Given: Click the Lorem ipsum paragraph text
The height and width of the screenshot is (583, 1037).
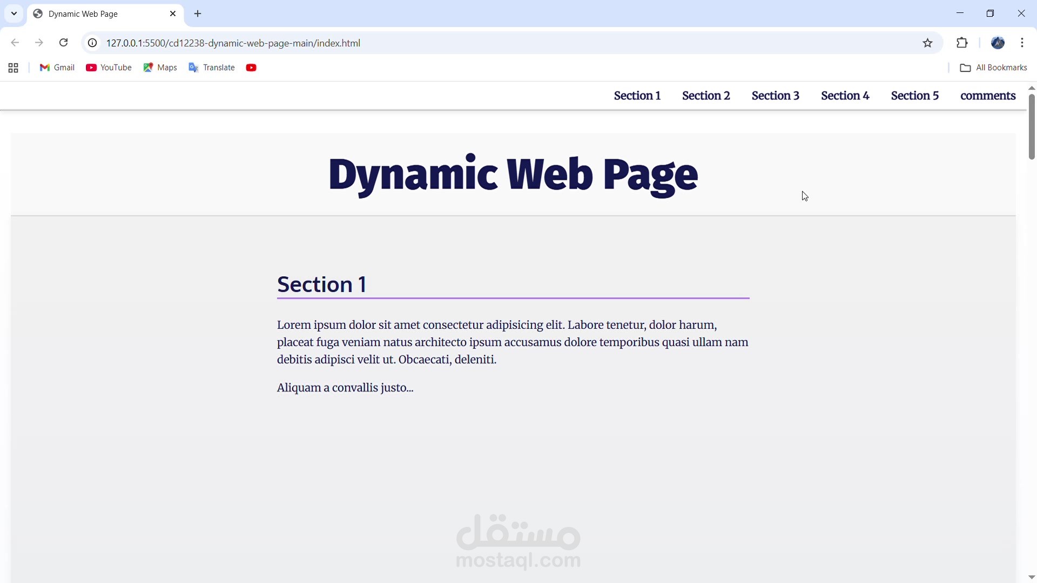Looking at the screenshot, I should (x=513, y=342).
